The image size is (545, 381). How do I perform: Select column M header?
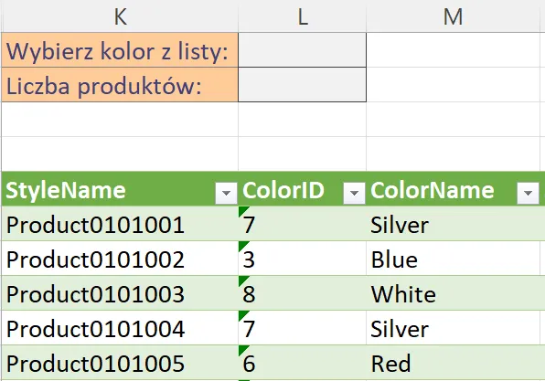(x=455, y=16)
